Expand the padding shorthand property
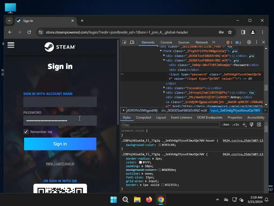Viewport: 274px width, 206px height. click(142, 166)
